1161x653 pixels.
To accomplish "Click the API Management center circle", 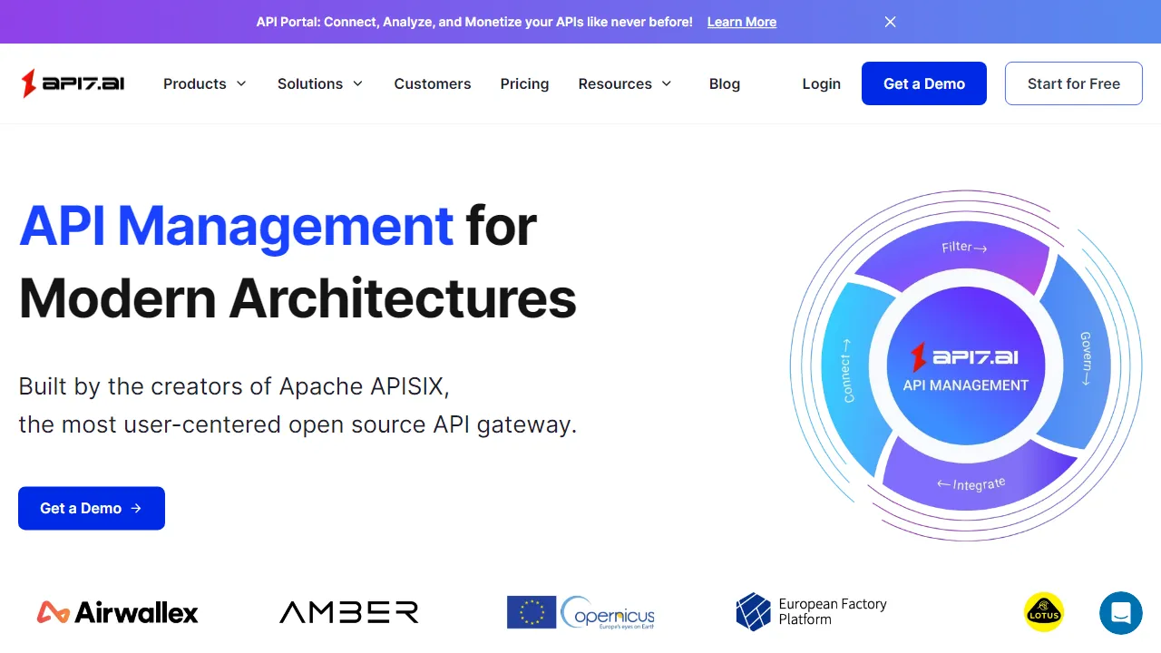I will (966, 366).
